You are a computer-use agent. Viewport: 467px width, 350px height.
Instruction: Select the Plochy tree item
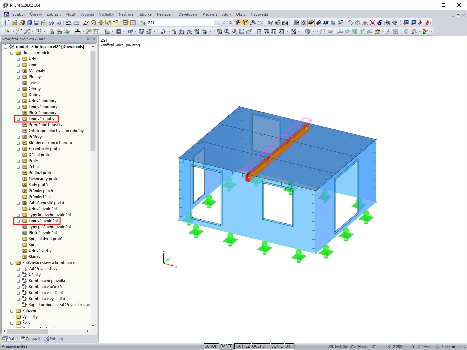35,77
